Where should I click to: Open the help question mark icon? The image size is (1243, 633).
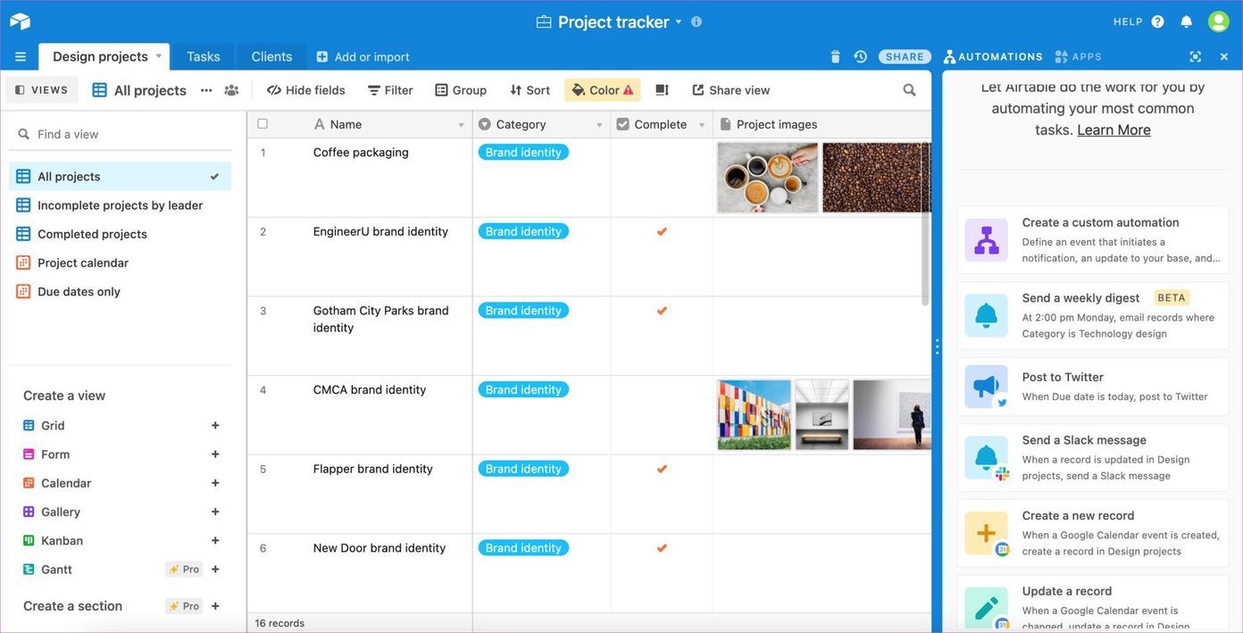coord(1158,21)
